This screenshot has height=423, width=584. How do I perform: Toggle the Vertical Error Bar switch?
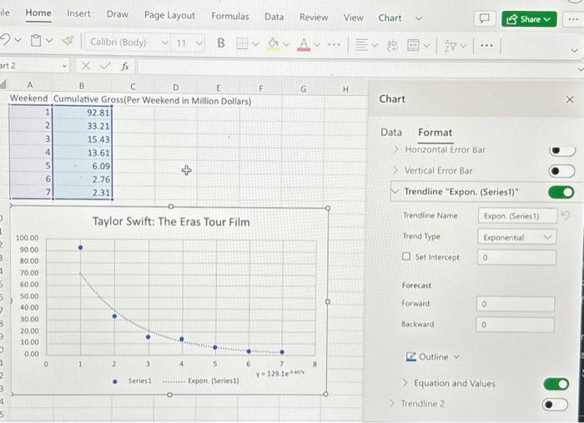(x=561, y=171)
